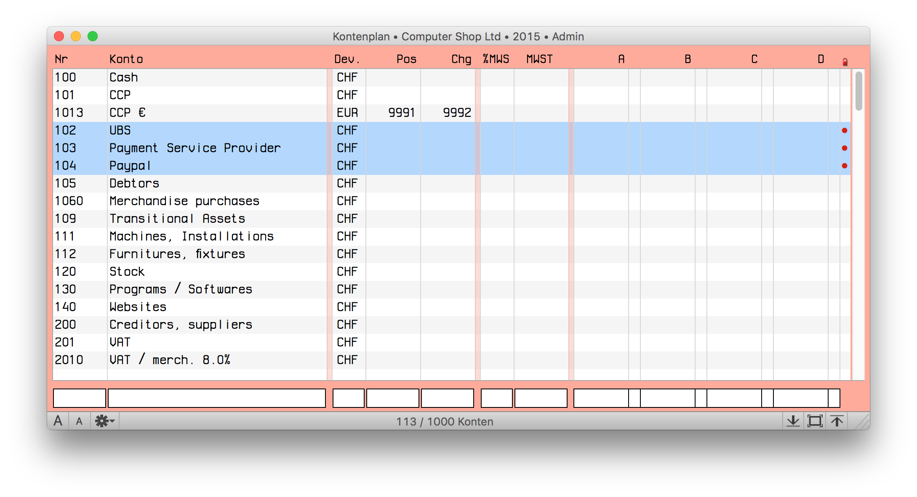This screenshot has width=917, height=497.
Task: Click the Konto column header
Action: coord(126,59)
